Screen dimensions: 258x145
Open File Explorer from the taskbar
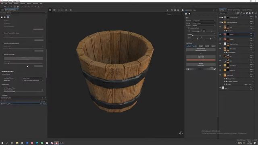click(x=17, y=143)
